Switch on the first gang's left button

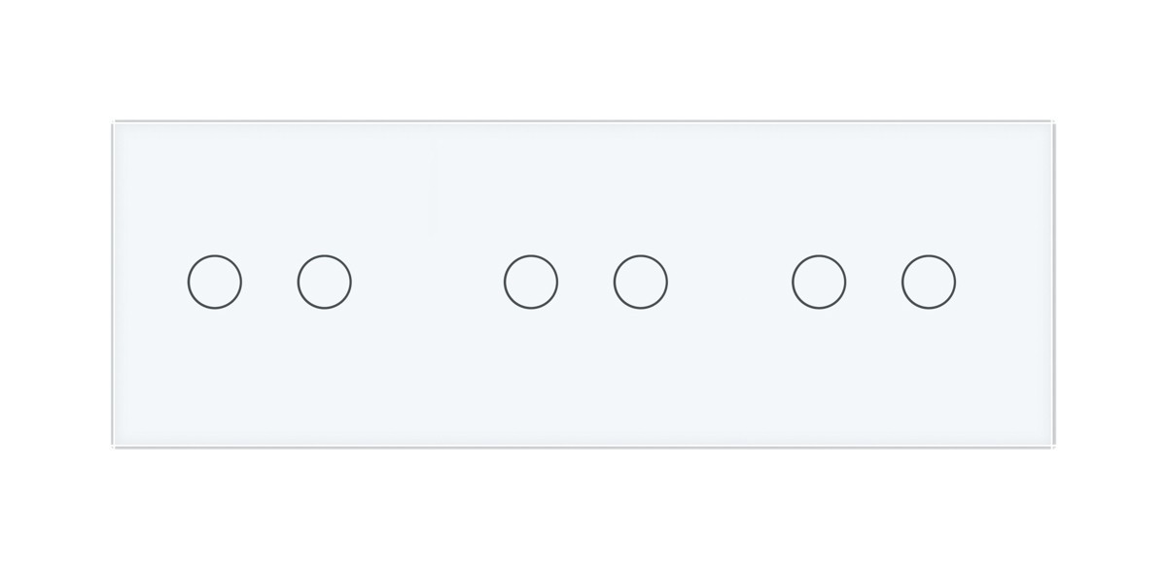[215, 283]
